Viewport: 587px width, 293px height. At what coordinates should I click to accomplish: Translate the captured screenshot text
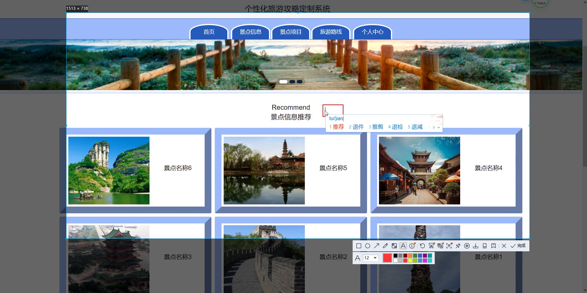440,246
